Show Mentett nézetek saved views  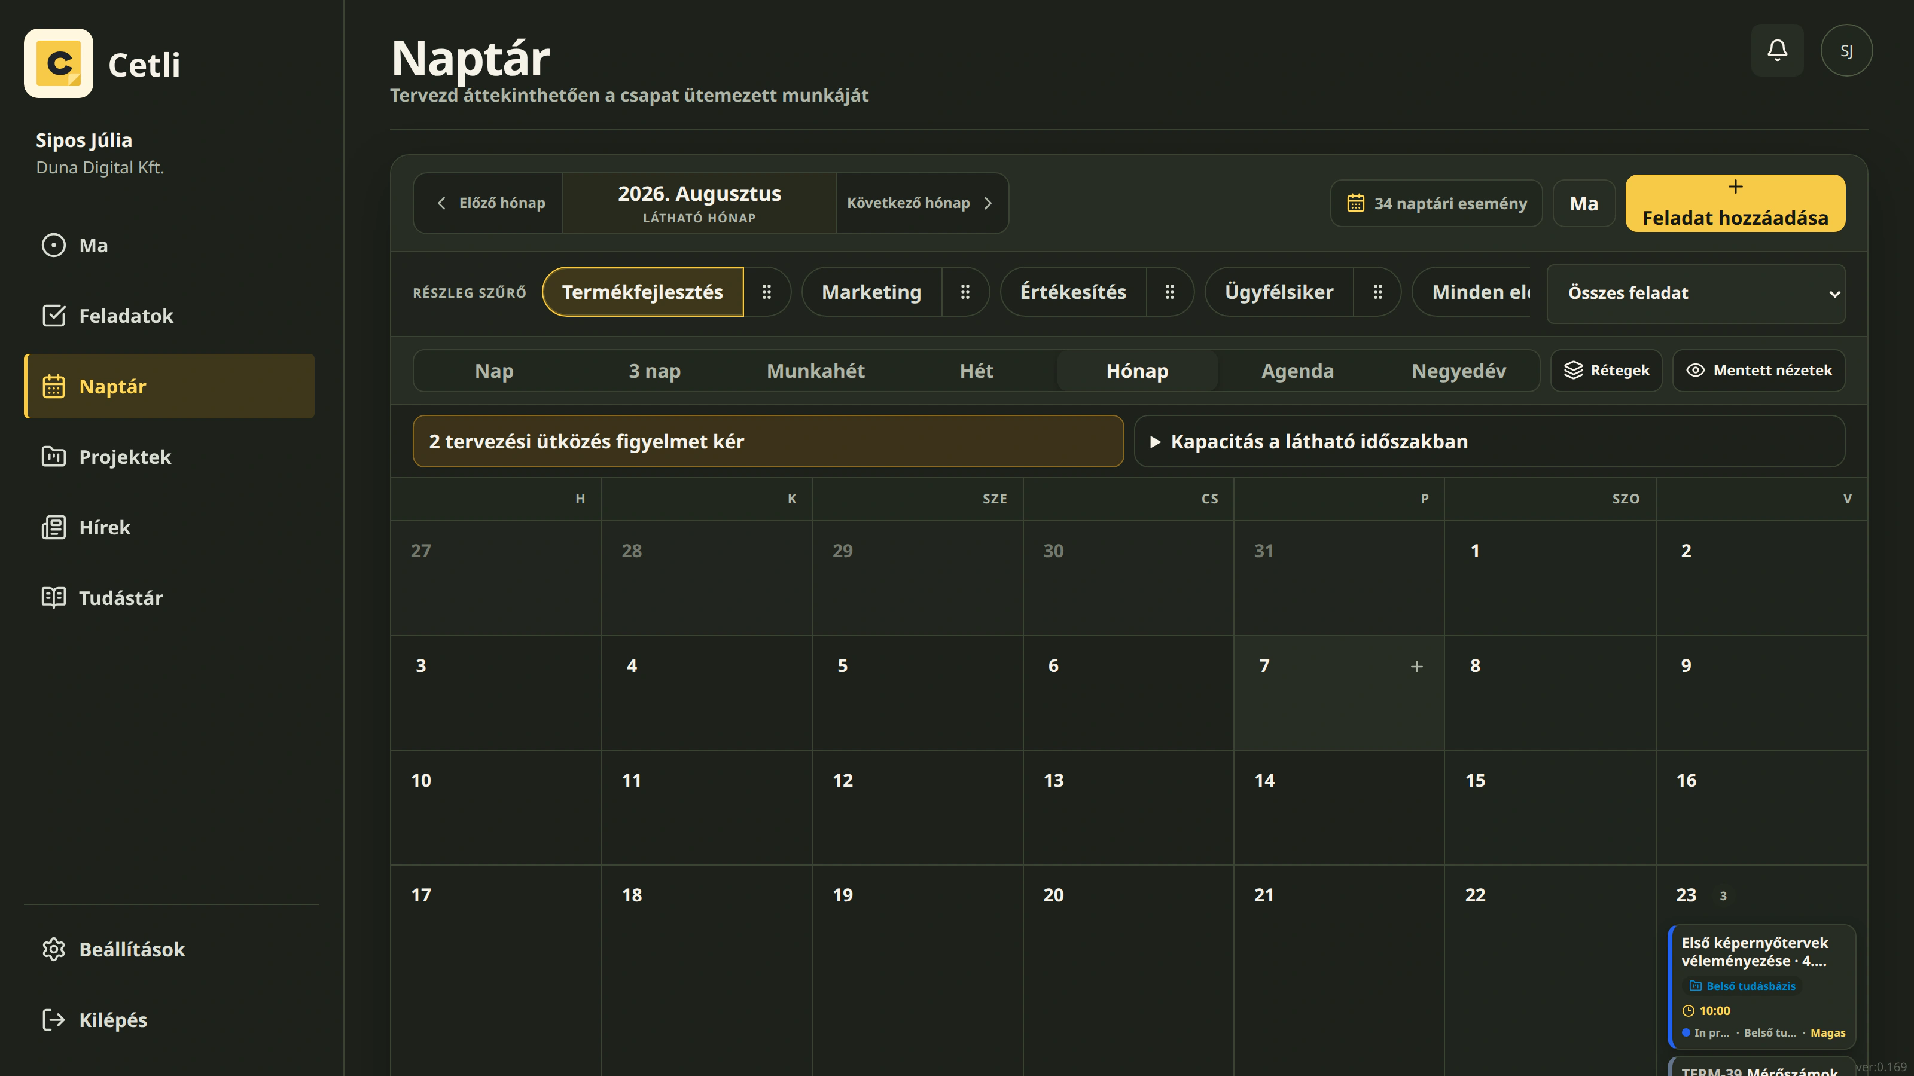[x=1758, y=371]
